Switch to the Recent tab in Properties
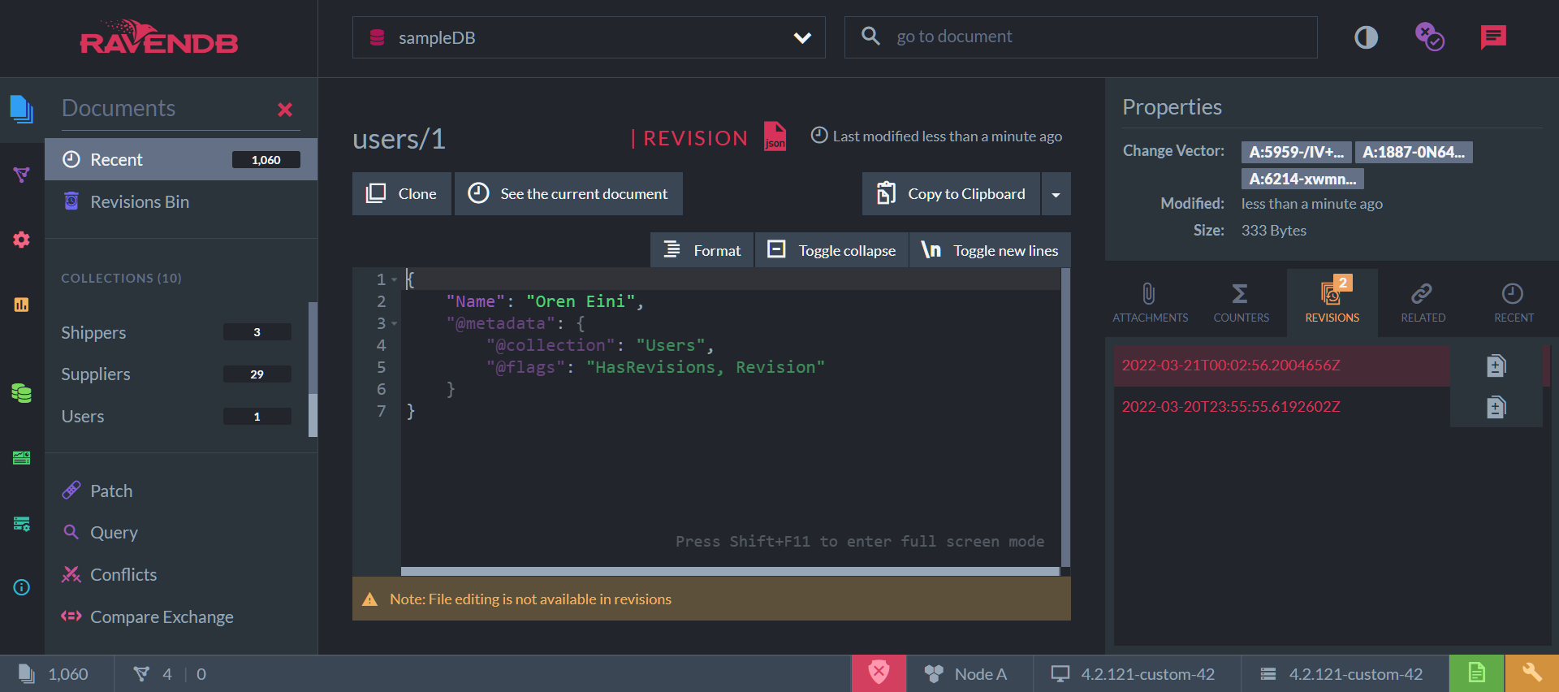 tap(1514, 303)
